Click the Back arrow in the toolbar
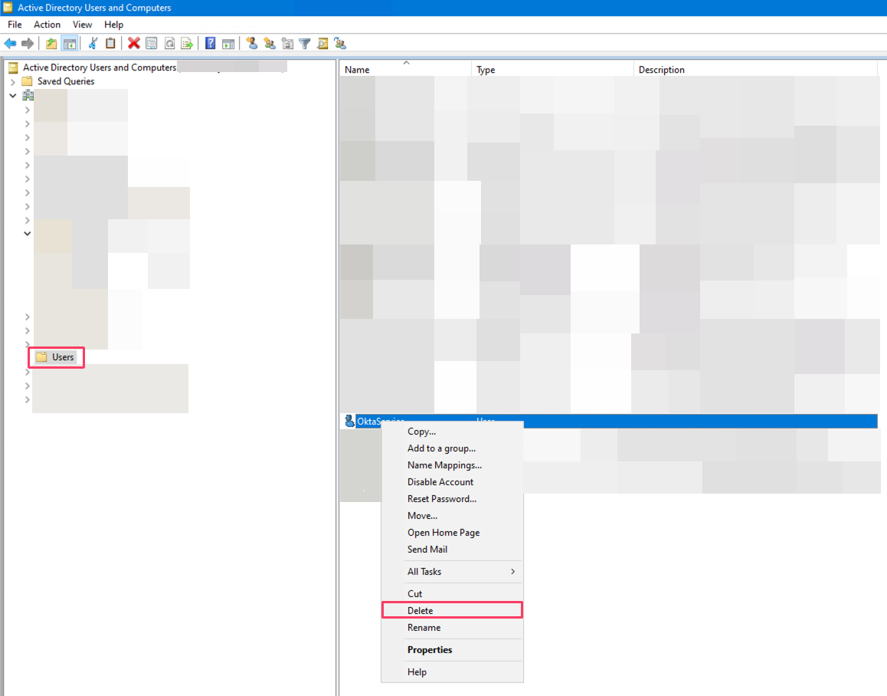 pos(10,44)
